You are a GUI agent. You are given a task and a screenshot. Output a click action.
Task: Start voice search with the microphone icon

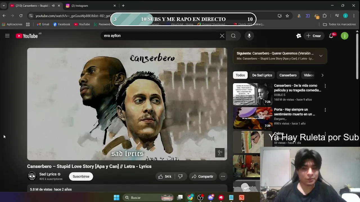point(249,36)
